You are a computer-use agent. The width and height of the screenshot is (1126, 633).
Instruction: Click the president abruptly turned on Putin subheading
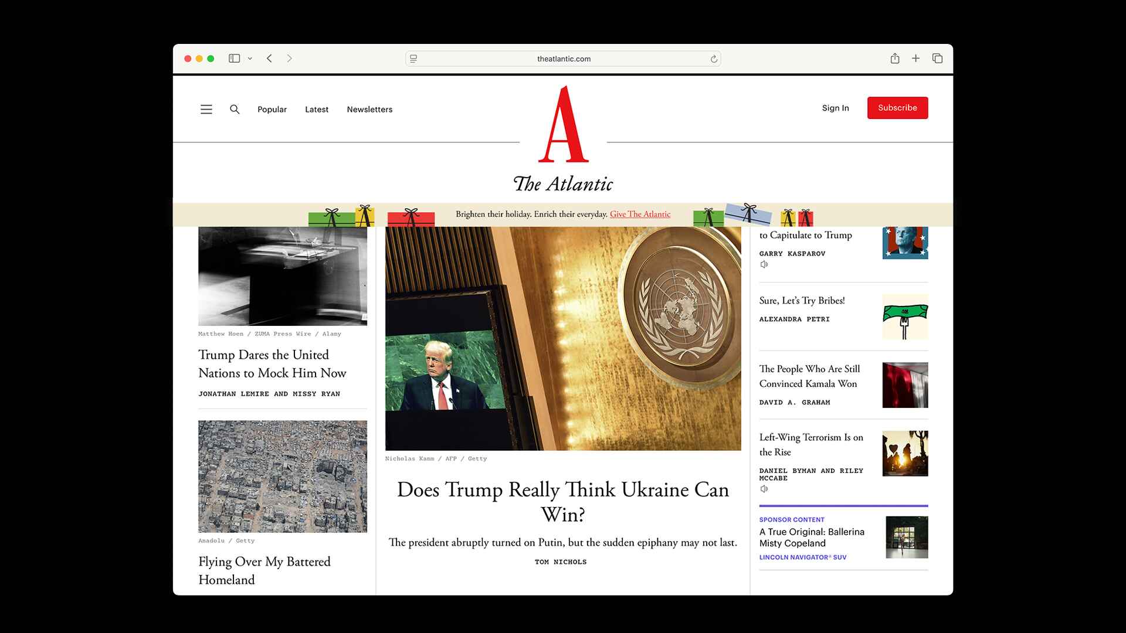pos(563,543)
